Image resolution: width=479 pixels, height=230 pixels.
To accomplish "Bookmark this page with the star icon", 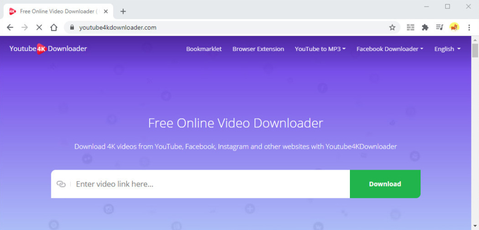I will click(392, 28).
